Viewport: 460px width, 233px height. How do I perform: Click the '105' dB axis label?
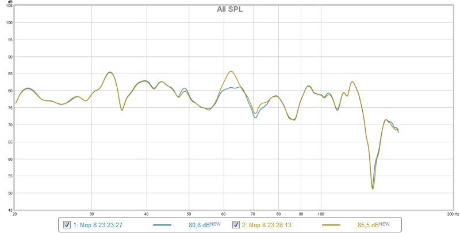[x=9, y=6]
